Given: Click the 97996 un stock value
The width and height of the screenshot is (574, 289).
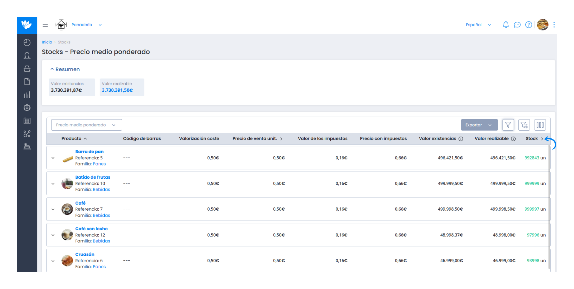Looking at the screenshot, I should pos(536,235).
